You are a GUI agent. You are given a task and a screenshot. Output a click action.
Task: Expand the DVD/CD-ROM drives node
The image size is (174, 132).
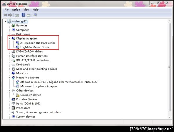(x=10, y=52)
